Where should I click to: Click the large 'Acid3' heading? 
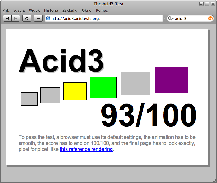coord(61,60)
